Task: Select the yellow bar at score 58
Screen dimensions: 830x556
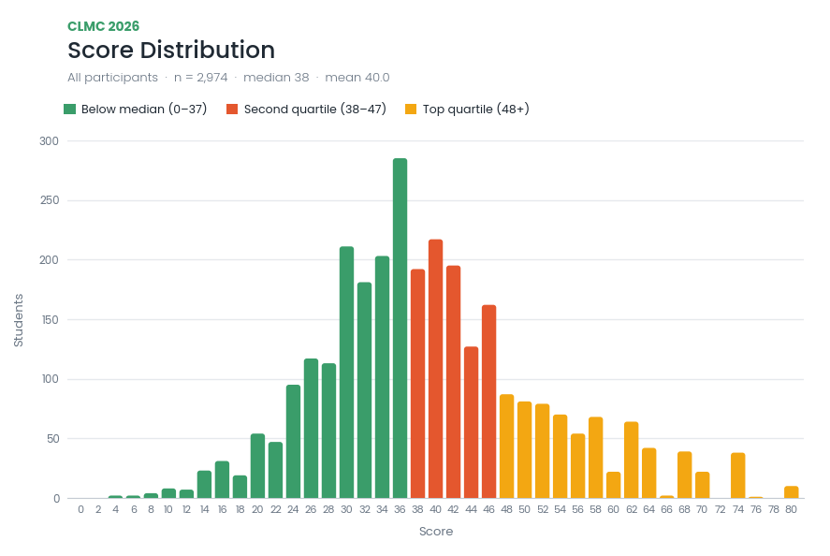Action: 595,458
